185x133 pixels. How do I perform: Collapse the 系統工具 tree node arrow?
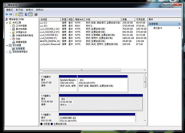tap(7, 23)
